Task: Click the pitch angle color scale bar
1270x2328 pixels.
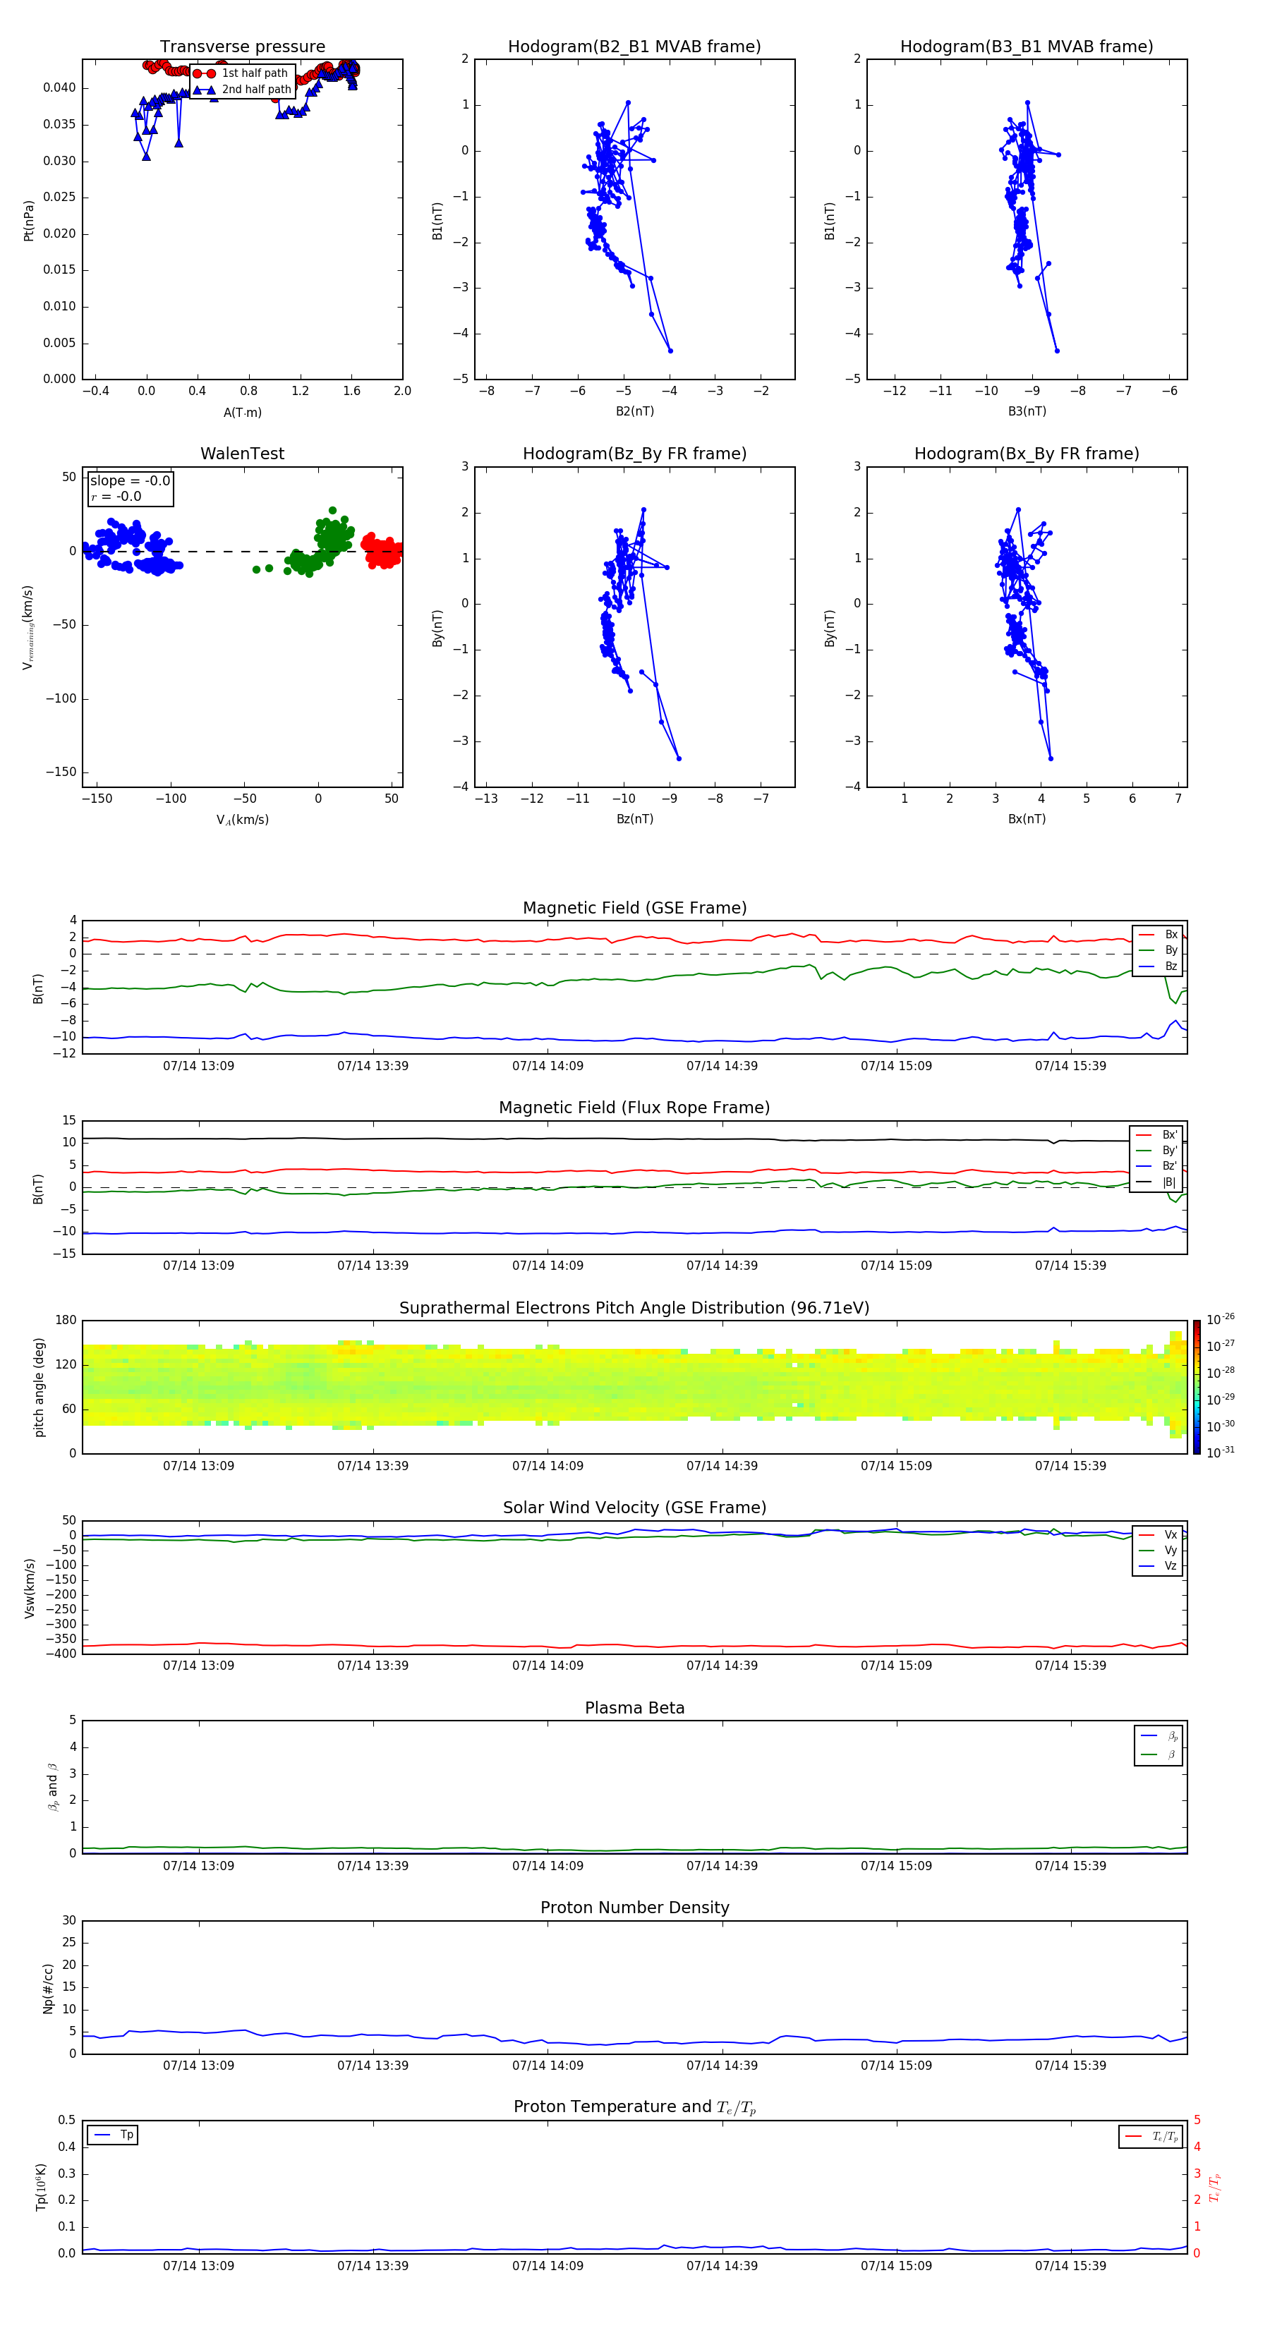Action: click(x=1197, y=1387)
